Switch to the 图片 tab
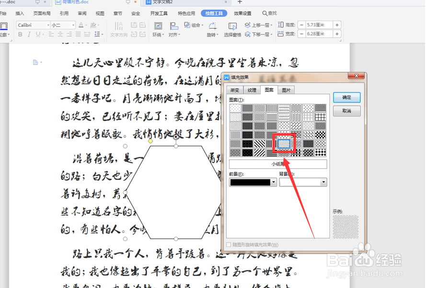This screenshot has width=426, height=288. [286, 90]
